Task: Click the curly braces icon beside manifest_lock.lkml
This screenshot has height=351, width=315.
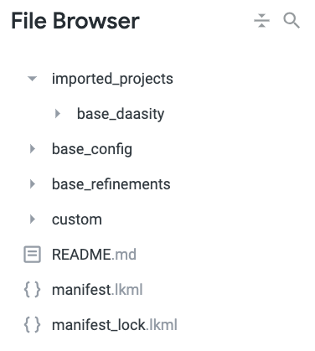Action: coord(32,325)
